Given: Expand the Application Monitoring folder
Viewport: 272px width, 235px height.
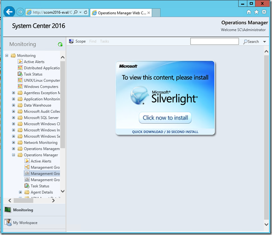Looking at the screenshot, I should (x=14, y=99).
